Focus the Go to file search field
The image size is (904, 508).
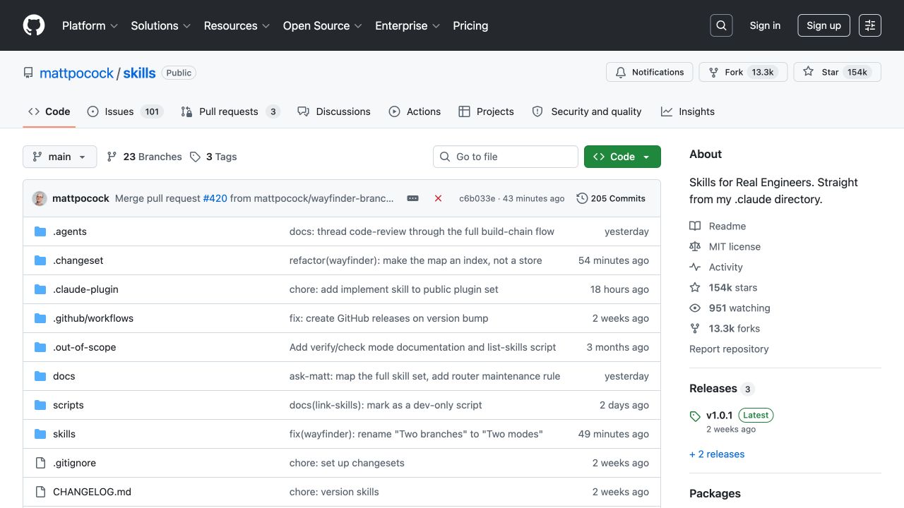click(x=506, y=157)
